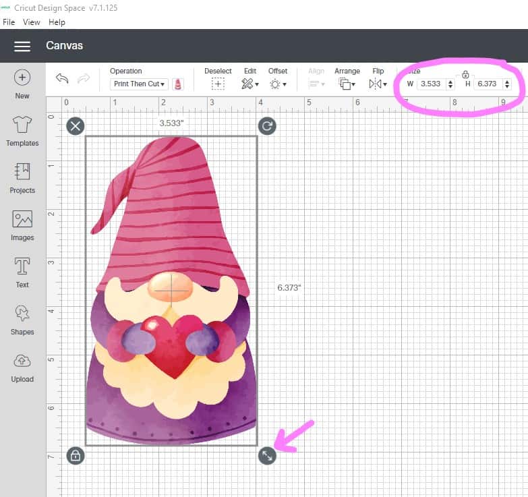
Task: Open the Offset tool dropdown
Action: click(278, 84)
